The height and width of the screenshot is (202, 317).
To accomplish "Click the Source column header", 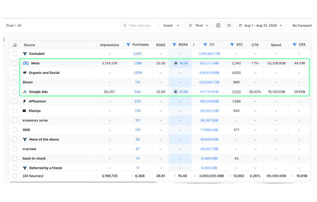I will pos(29,45).
